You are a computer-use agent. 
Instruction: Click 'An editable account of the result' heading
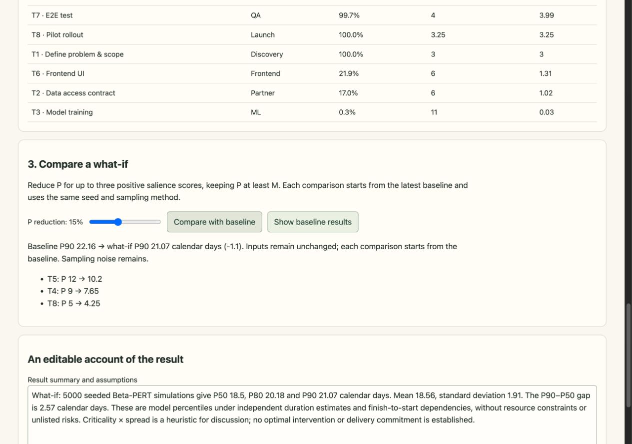[x=105, y=359]
